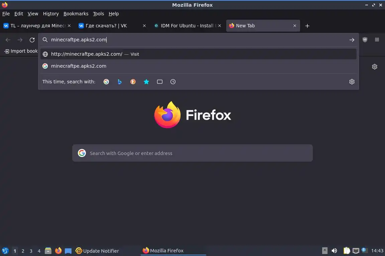385x256 pixels.
Task: Open the volume control tray icon
Action: click(x=334, y=251)
